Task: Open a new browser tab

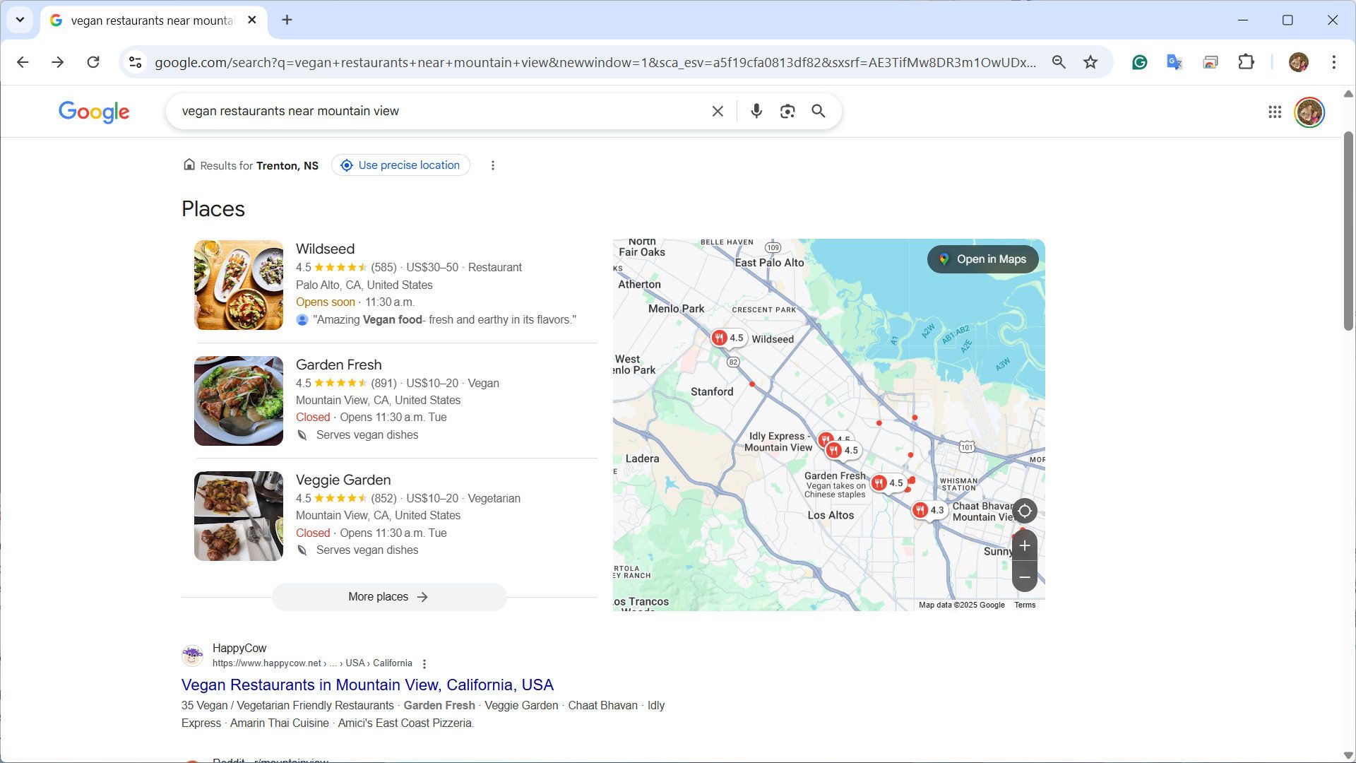Action: pyautogui.click(x=287, y=20)
